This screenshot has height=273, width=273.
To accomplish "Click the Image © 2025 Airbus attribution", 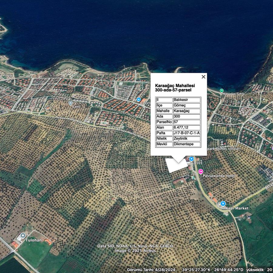I will tap(135, 251).
